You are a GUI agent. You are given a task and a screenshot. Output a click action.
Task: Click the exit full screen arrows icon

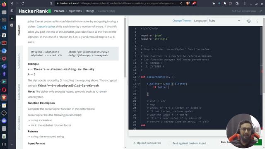[x=260, y=11]
